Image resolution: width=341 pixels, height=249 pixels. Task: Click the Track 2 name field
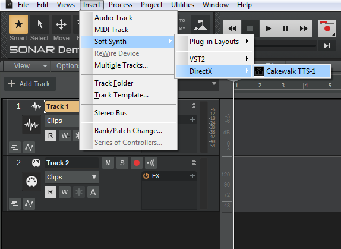(x=72, y=163)
